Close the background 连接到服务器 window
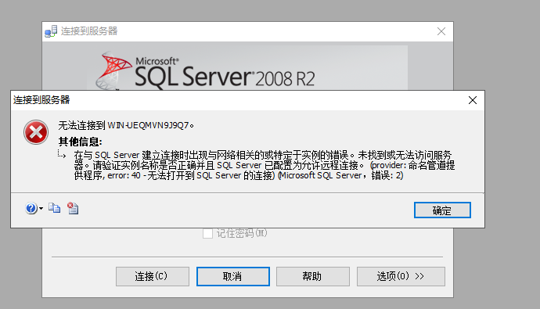The image size is (540, 309). 441,31
